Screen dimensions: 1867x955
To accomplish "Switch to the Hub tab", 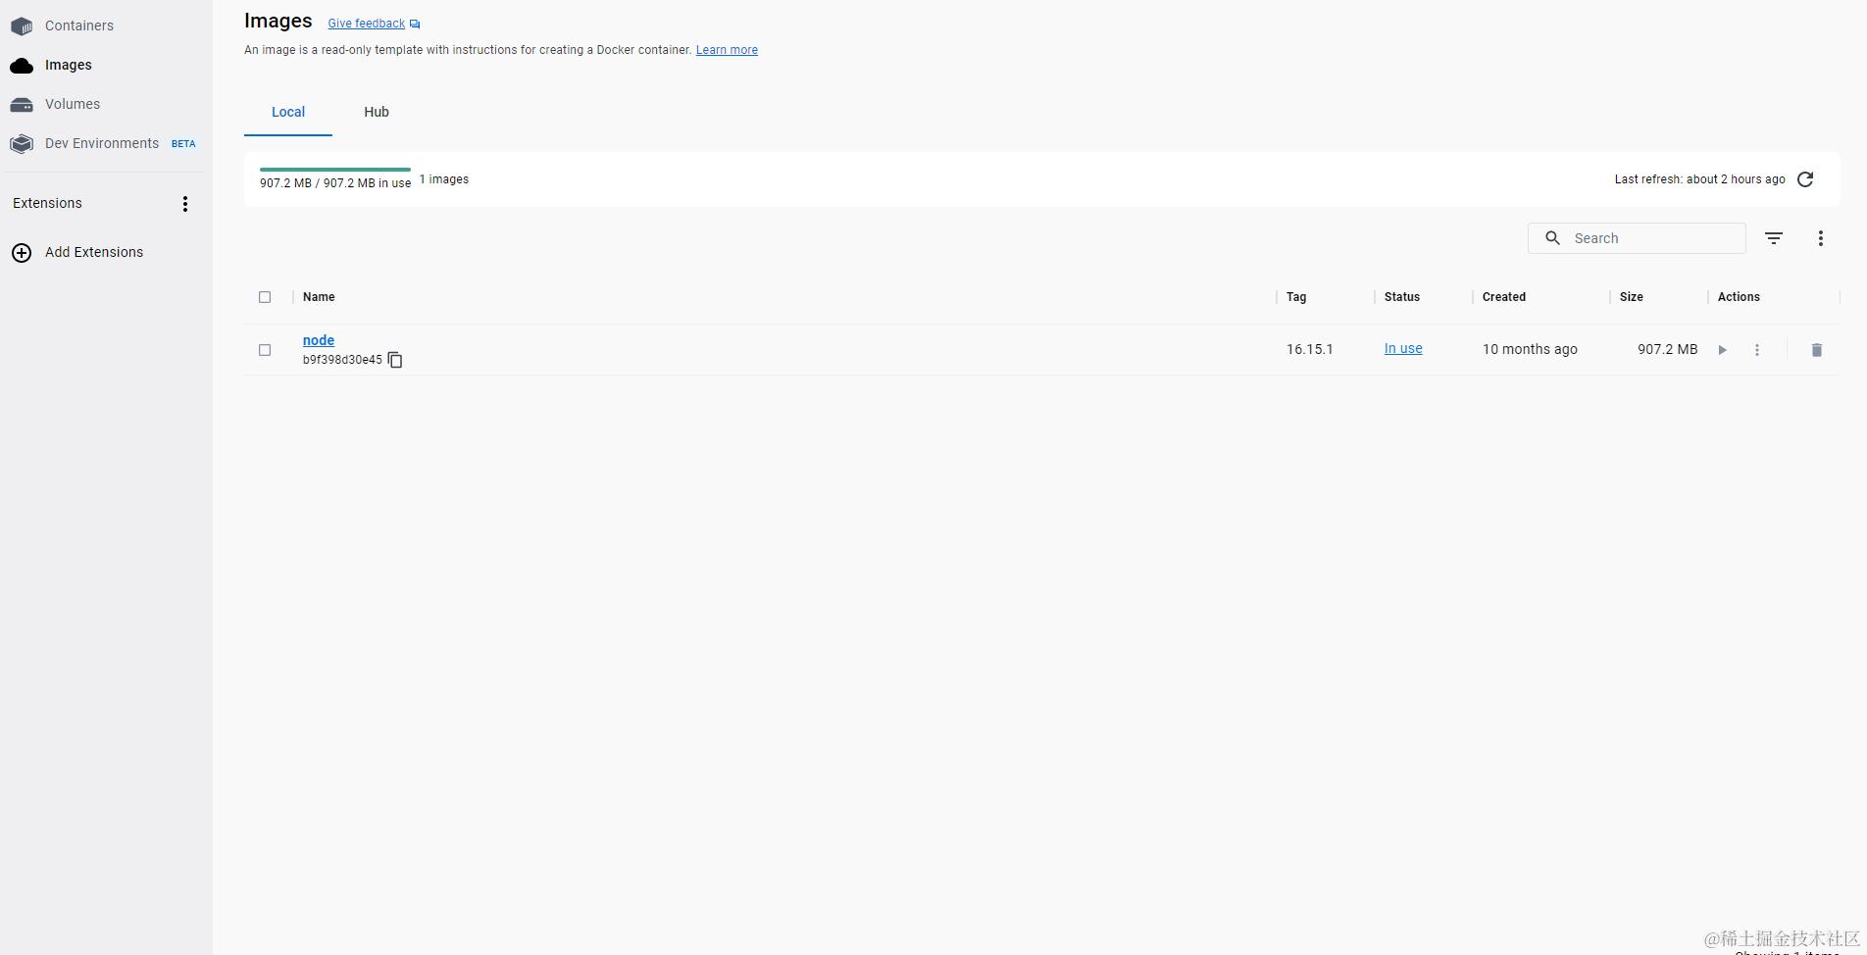I will point(377,112).
